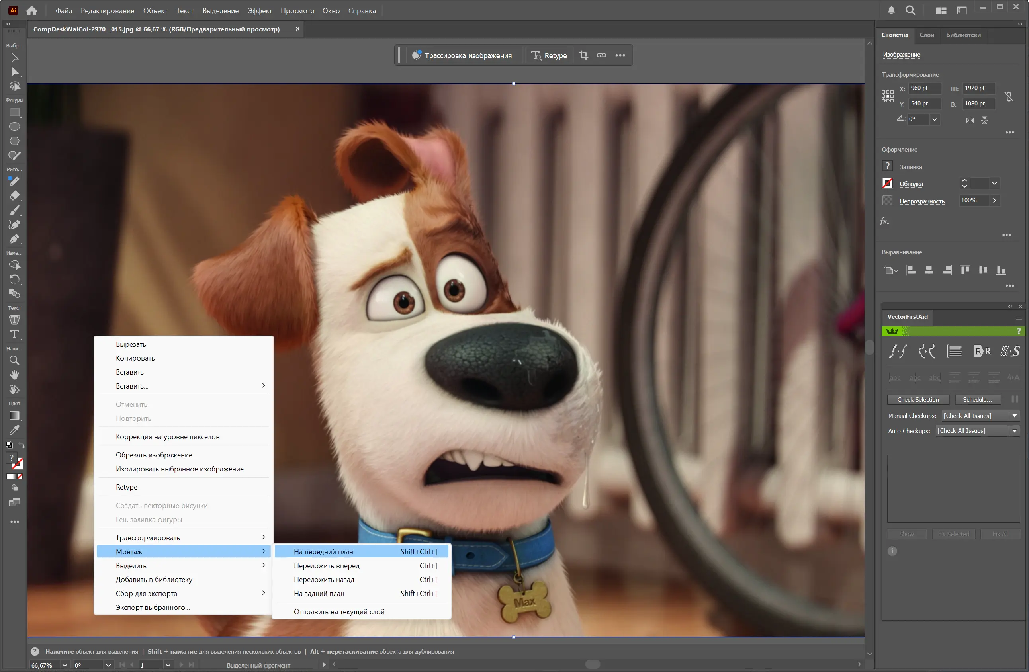
Task: Select the Zoom magnifier tool
Action: point(14,360)
